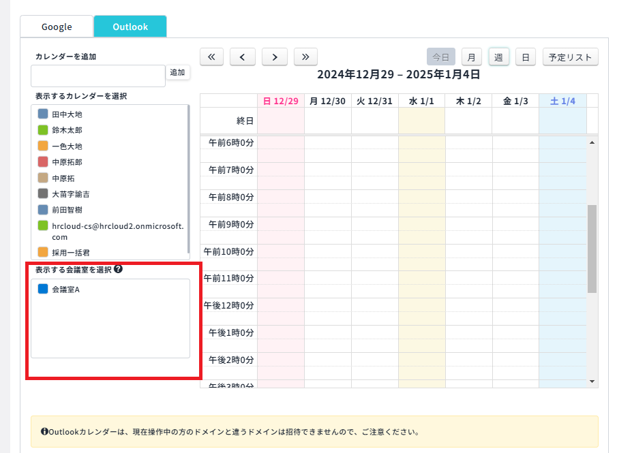Open help icon beside 表示する会議室を選択

coord(118,270)
